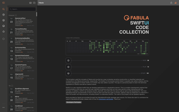
Task: Open the FocusedValueKey entry
Action: 22,32
